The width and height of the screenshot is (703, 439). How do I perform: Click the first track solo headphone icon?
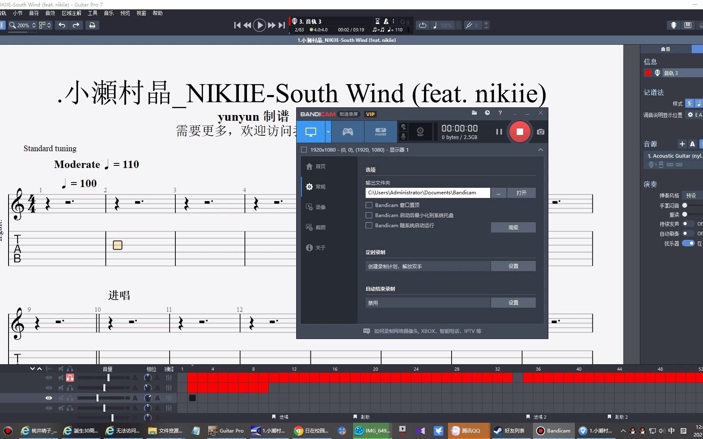[x=70, y=378]
